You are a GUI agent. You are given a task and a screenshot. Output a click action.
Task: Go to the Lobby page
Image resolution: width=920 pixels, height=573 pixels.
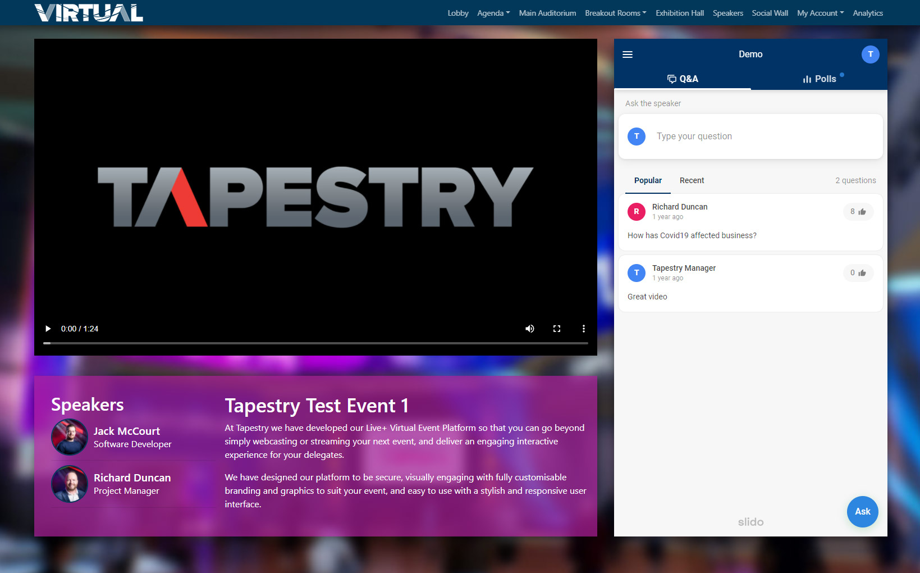(x=458, y=13)
